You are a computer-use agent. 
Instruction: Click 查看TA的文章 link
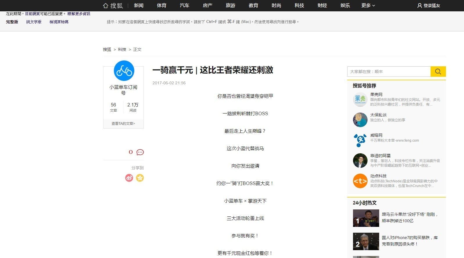pos(123,124)
